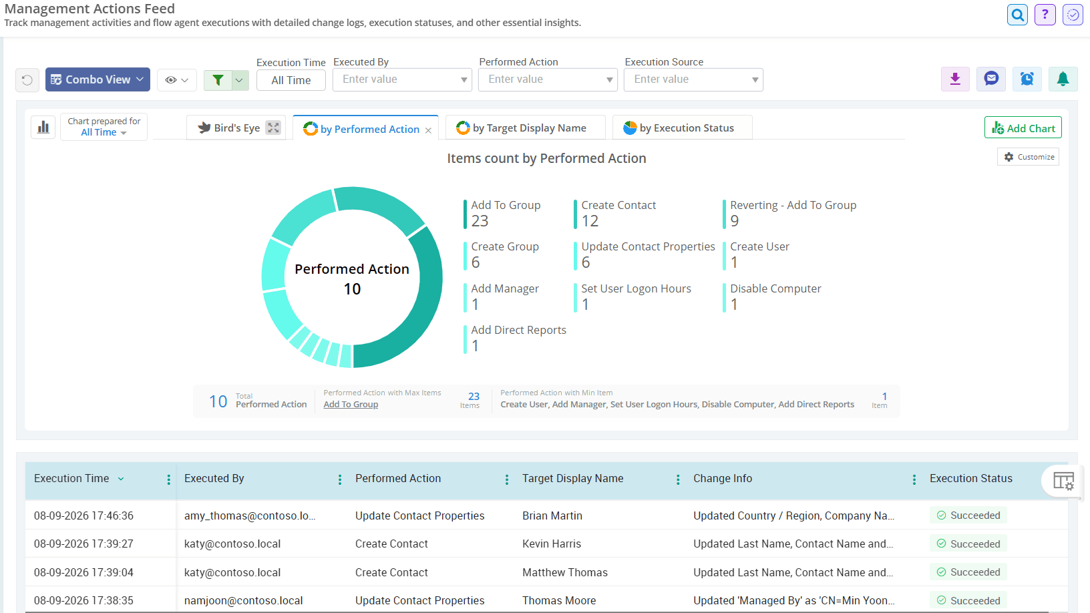Click the bar chart icon
The height and width of the screenshot is (613, 1090).
tap(43, 127)
